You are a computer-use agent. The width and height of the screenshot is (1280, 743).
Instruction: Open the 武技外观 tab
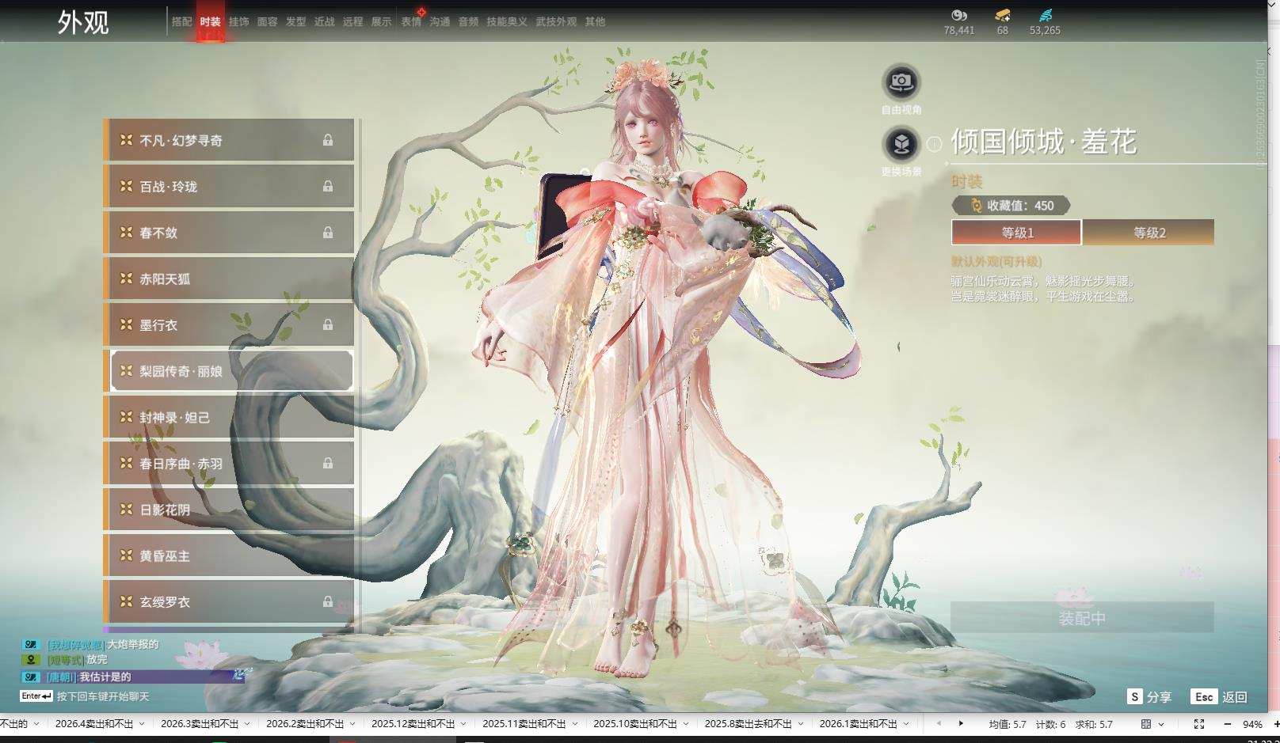coord(556,22)
